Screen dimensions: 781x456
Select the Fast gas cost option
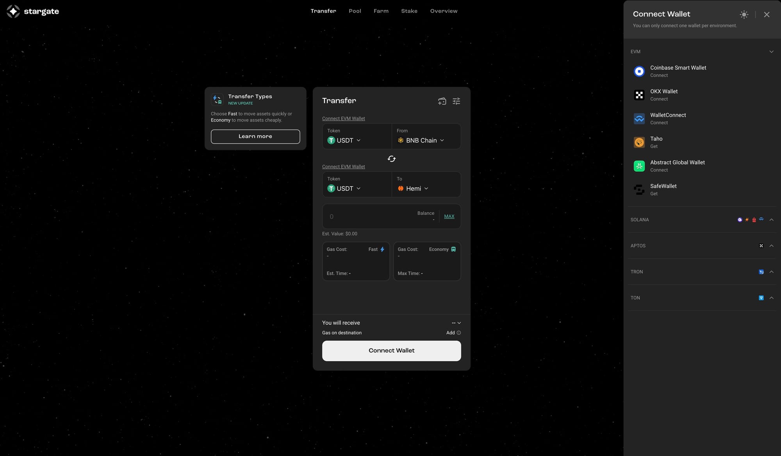coord(356,261)
